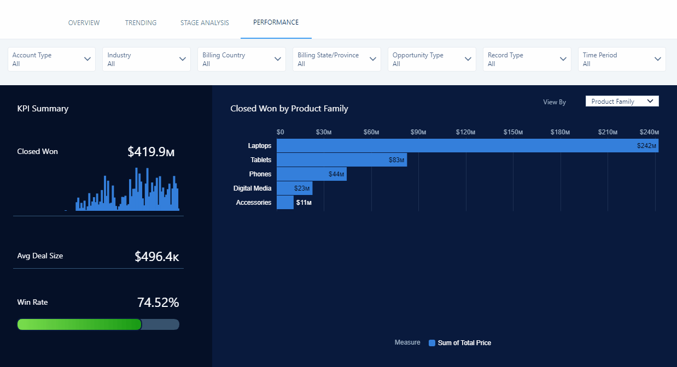The image size is (677, 367).
Task: Change the View By selection from Product Family
Action: (x=622, y=101)
